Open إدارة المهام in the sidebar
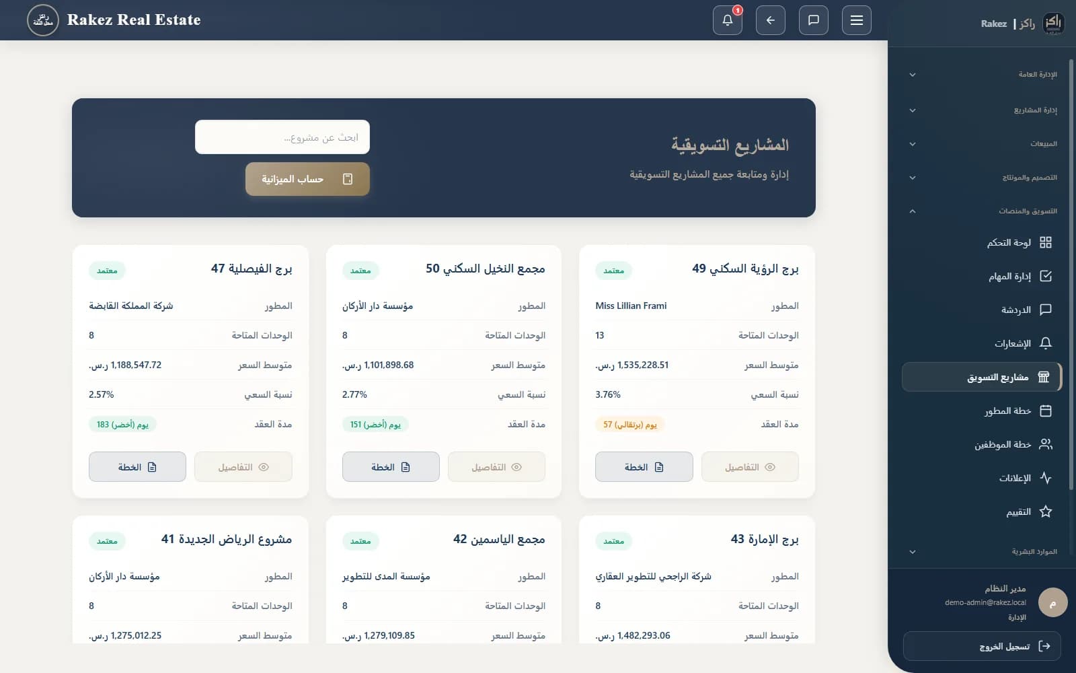This screenshot has width=1076, height=673. (982, 276)
